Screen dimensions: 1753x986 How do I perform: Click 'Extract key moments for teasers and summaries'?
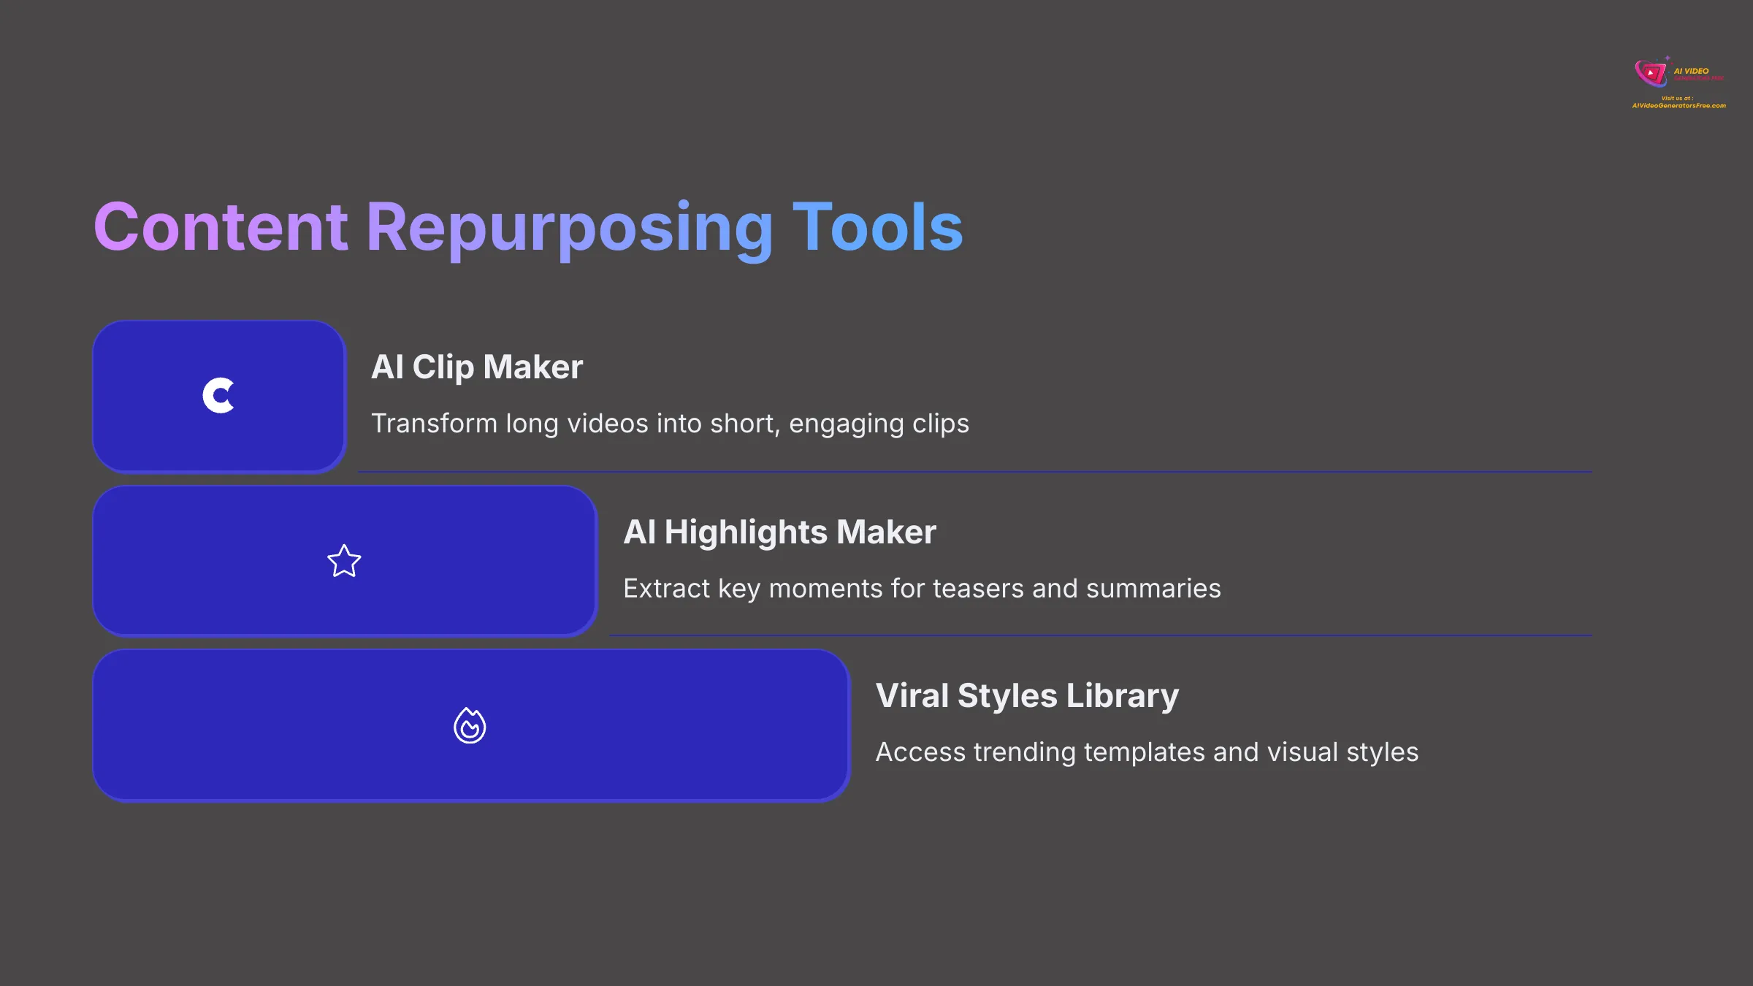tap(922, 589)
